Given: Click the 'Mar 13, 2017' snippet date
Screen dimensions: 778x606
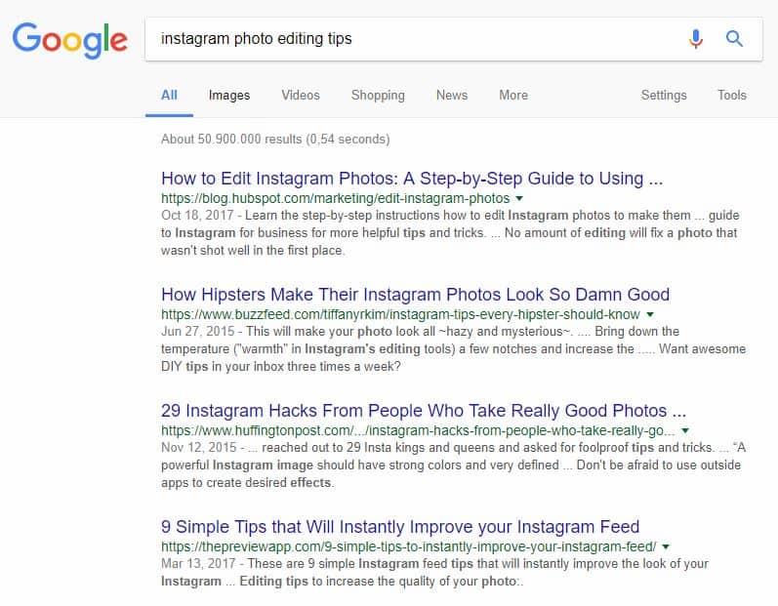Looking at the screenshot, I should point(198,563).
